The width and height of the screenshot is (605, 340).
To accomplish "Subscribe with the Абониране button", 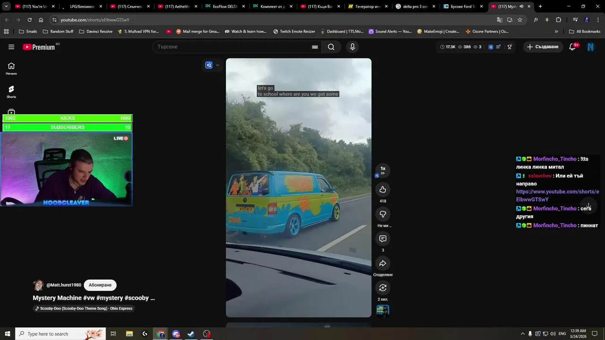I will click(x=100, y=285).
